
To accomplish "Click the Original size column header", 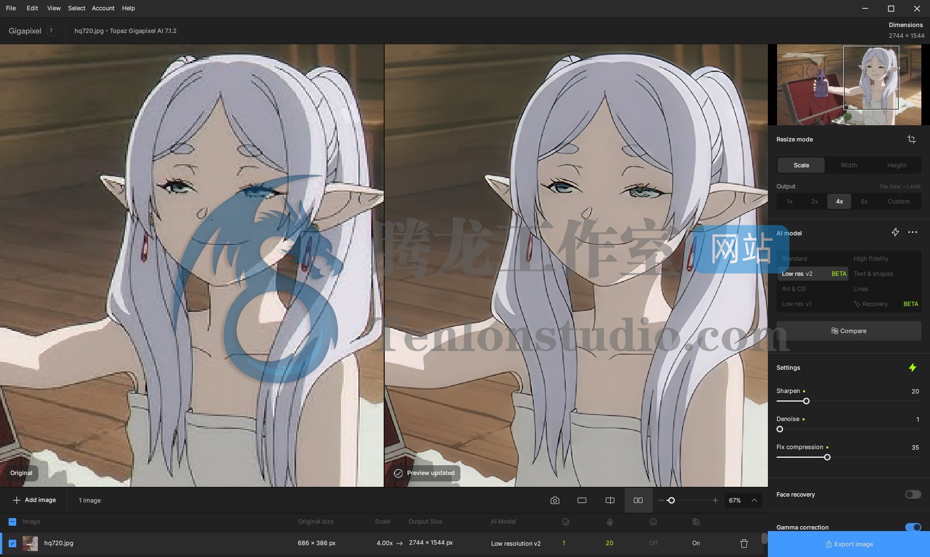I will pos(316,522).
